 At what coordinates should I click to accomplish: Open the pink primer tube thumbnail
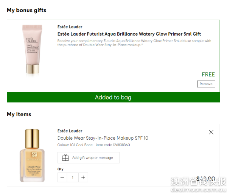pyautogui.click(x=32, y=50)
